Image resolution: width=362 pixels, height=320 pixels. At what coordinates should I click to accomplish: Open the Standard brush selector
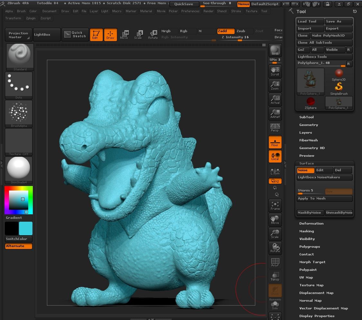pyautogui.click(x=20, y=57)
